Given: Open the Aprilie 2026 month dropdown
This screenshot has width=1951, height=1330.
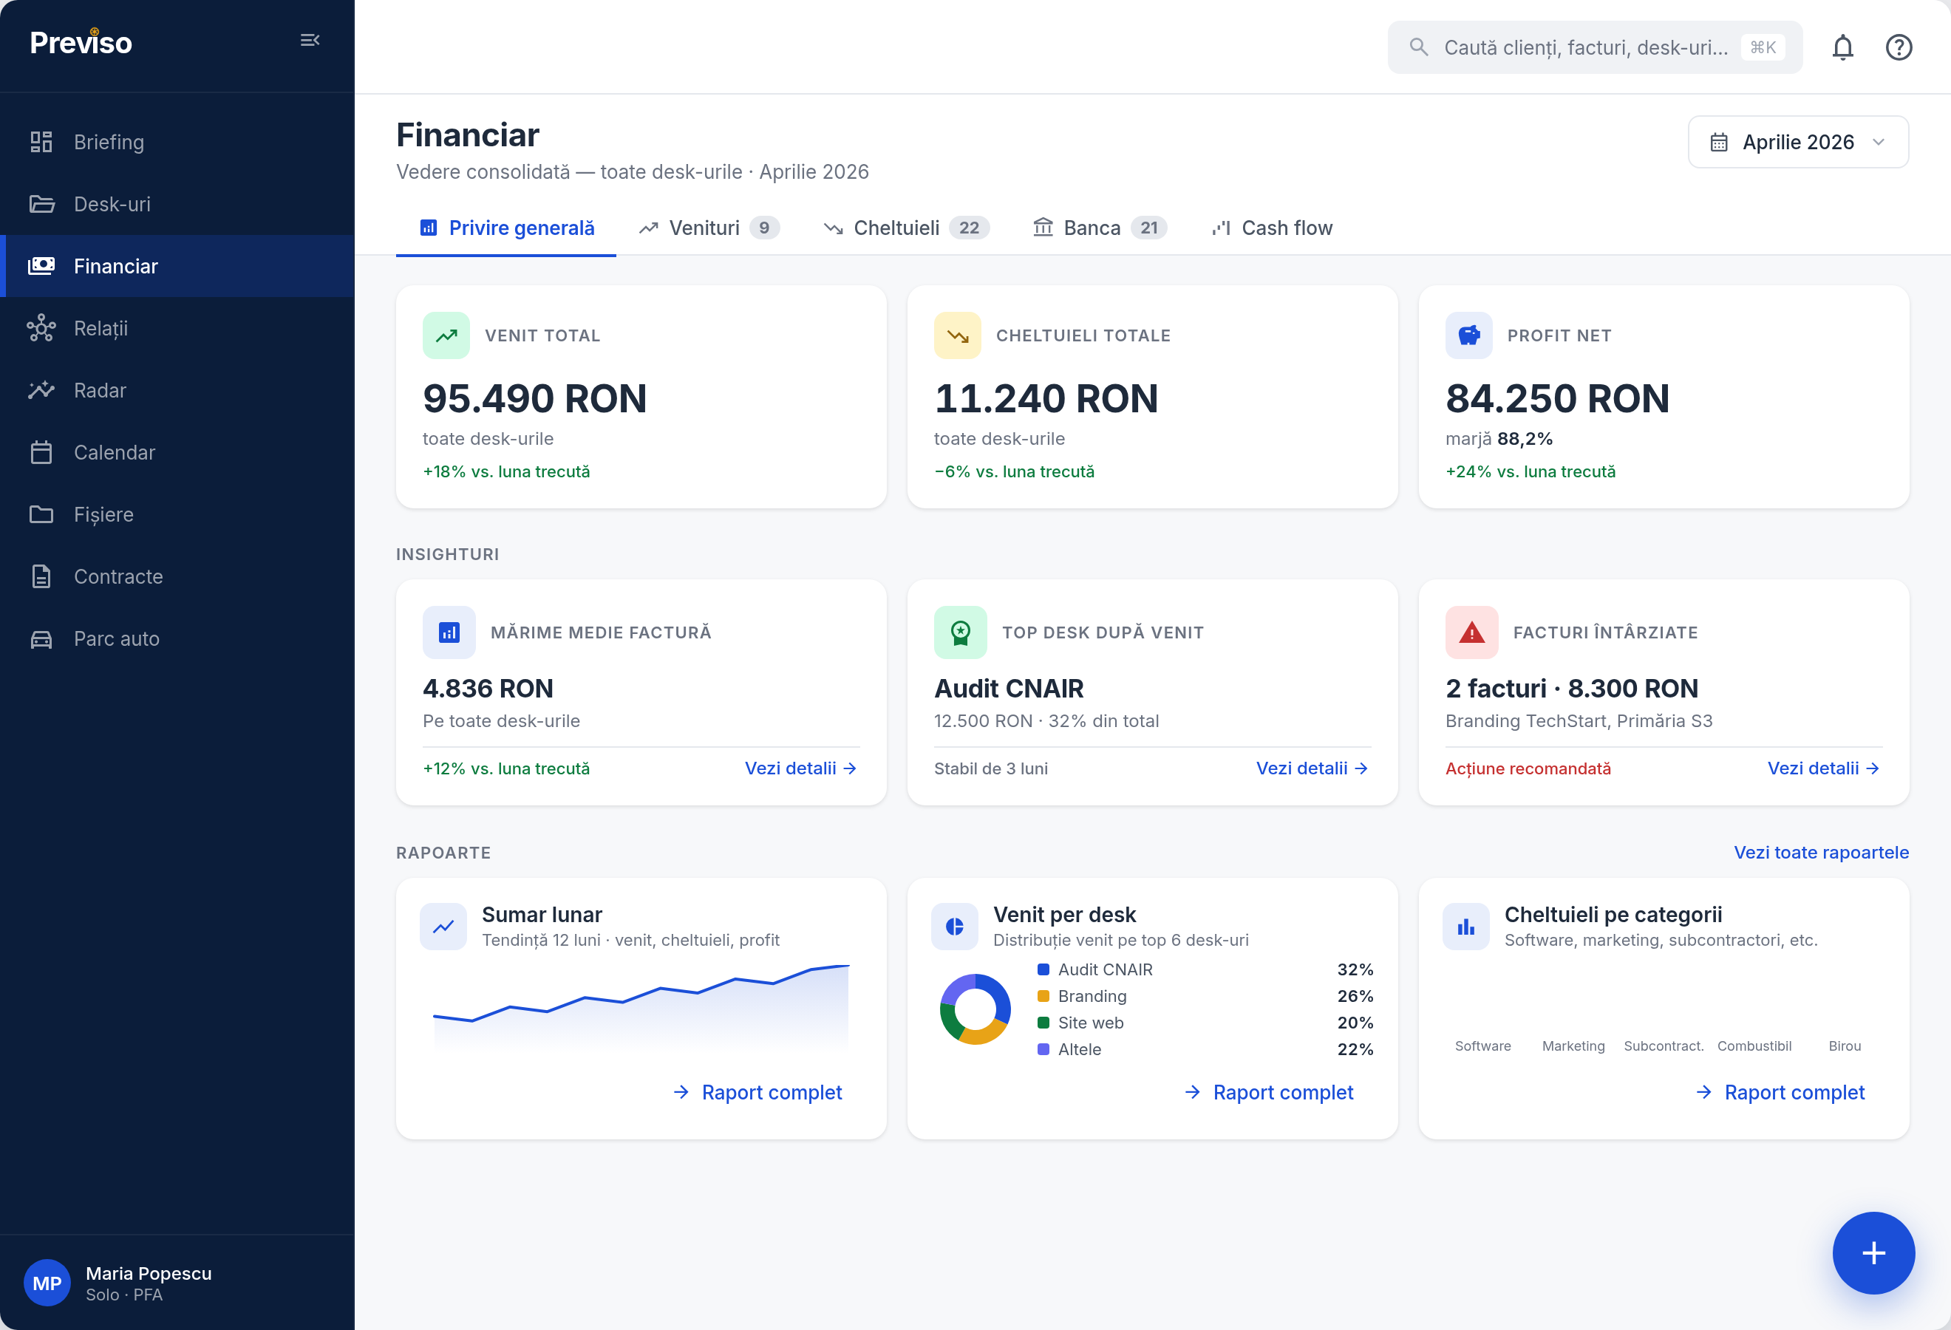Looking at the screenshot, I should (1798, 142).
